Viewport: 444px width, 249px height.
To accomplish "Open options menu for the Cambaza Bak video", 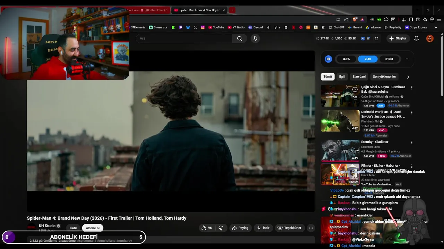I will click(412, 88).
